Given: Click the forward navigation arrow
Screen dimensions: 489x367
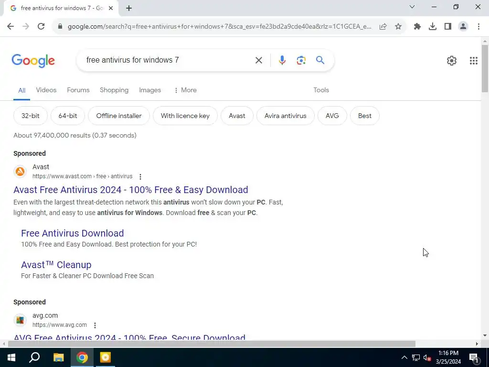Looking at the screenshot, I should (26, 27).
